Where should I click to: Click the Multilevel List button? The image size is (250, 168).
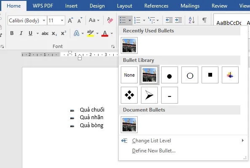[152, 20]
